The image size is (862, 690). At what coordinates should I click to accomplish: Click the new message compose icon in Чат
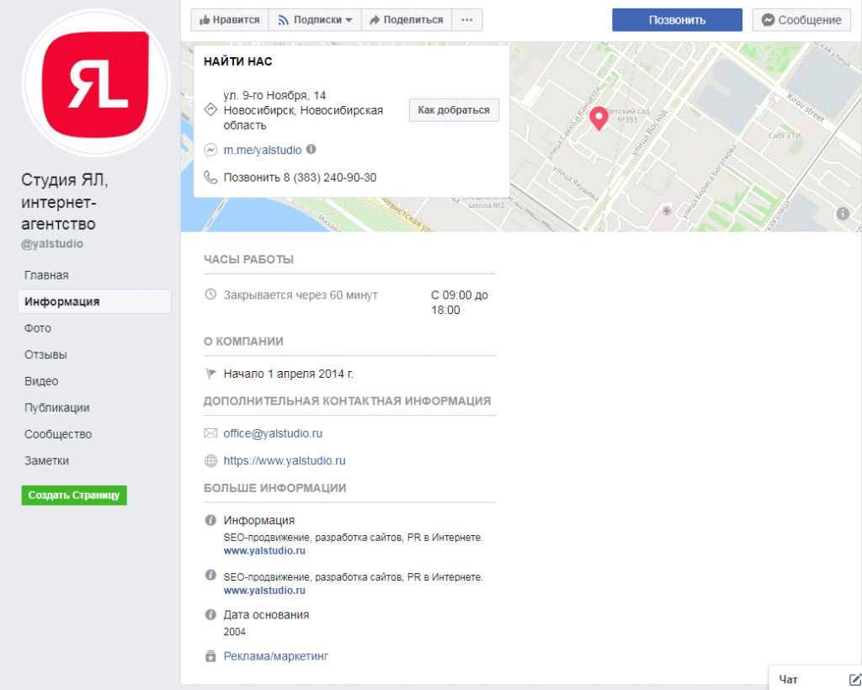click(x=854, y=680)
